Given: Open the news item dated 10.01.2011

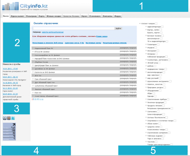Looking at the screenshot, I should pyautogui.click(x=10, y=68).
